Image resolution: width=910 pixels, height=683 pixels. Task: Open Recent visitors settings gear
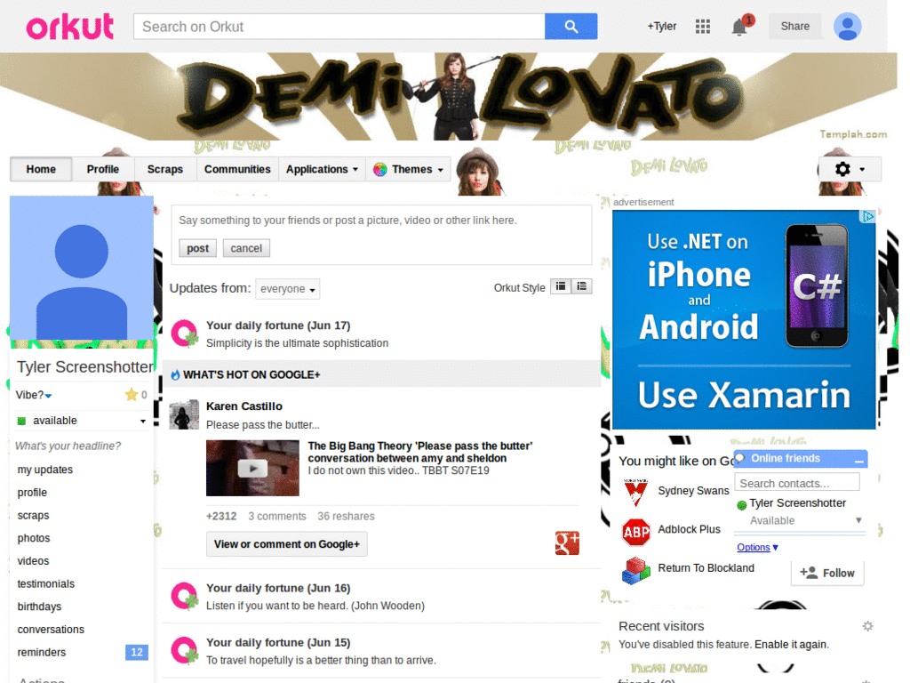pyautogui.click(x=867, y=626)
